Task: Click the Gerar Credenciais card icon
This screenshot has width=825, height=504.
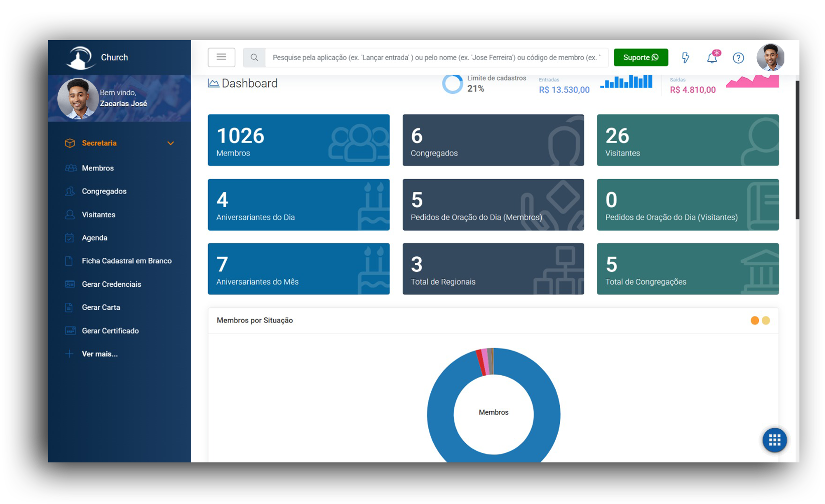Action: coord(70,284)
